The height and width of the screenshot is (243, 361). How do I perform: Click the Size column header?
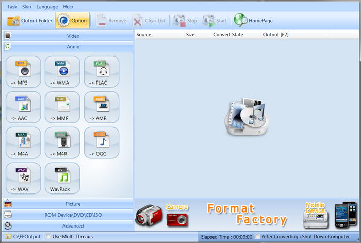(x=198, y=35)
